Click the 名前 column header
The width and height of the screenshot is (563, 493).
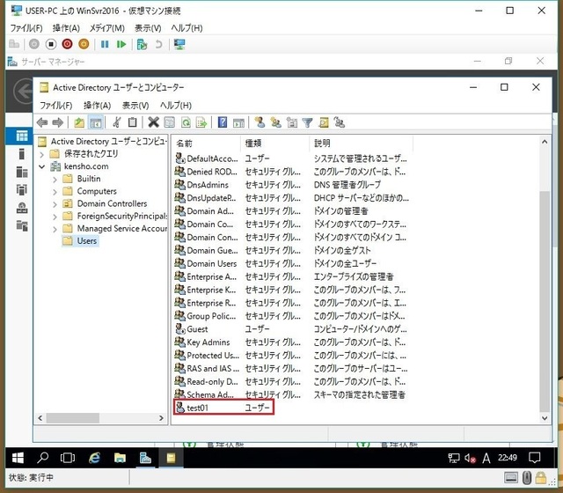click(x=185, y=143)
